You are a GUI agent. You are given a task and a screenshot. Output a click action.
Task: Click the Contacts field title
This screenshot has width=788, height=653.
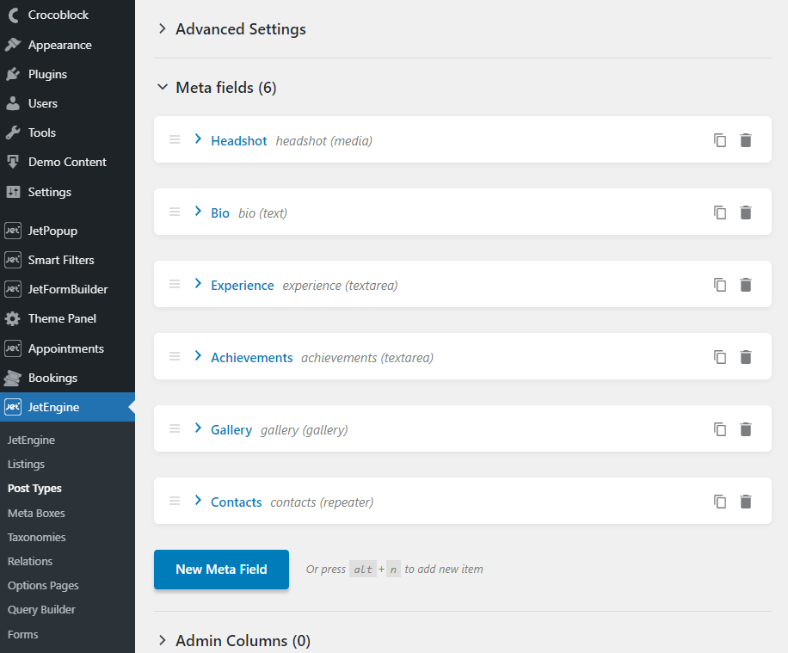237,502
